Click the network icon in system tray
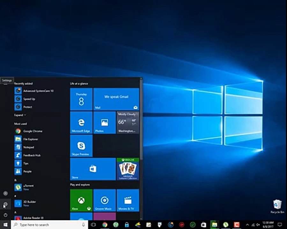Viewport: 287px width, 229px height. click(253, 225)
